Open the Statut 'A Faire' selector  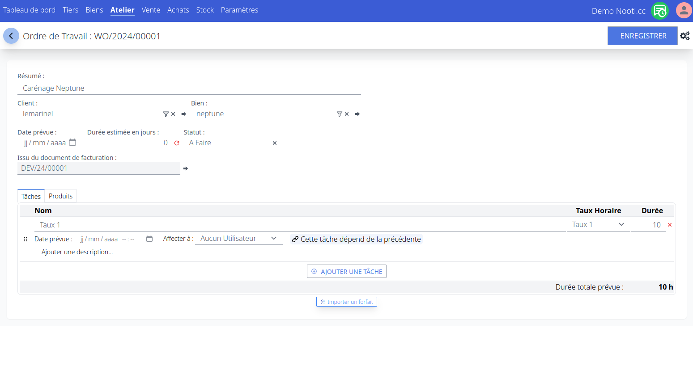click(228, 143)
